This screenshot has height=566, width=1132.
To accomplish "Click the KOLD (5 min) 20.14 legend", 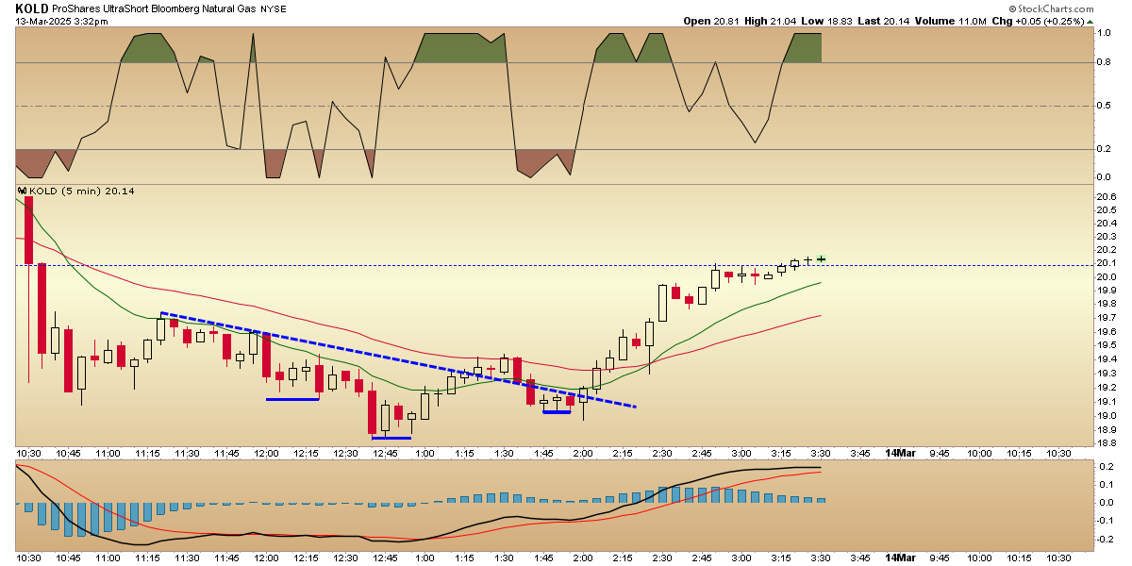I will pos(83,191).
